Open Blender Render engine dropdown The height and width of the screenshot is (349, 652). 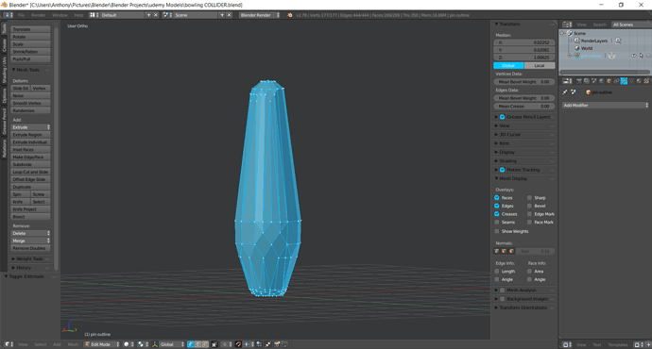(260, 15)
